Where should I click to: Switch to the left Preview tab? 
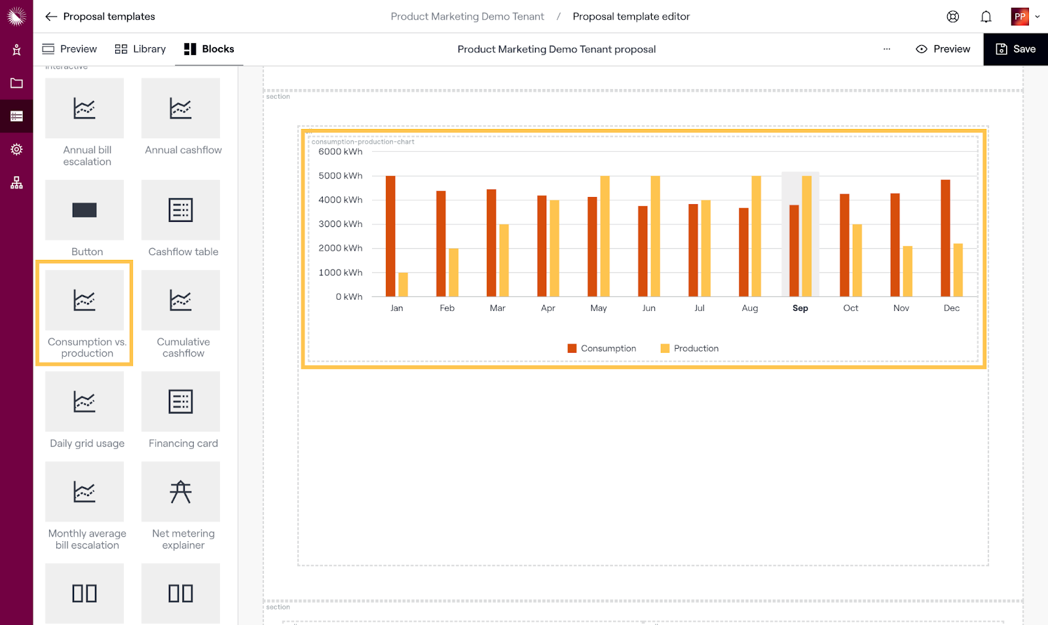coord(69,49)
